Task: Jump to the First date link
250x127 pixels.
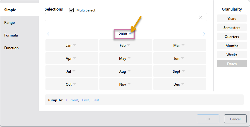Action: point(85,100)
